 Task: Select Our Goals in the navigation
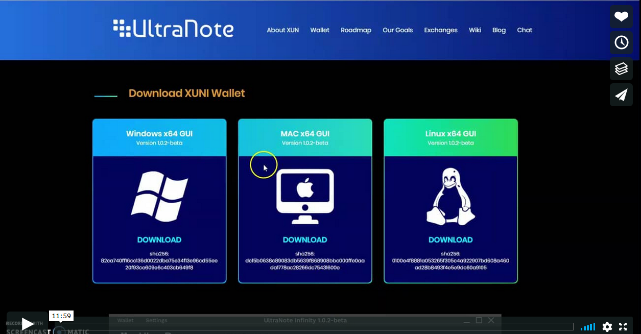[x=398, y=30]
